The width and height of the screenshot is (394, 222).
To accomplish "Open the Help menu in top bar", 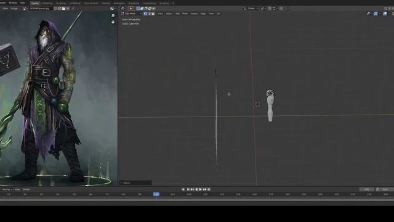I will point(22,2).
